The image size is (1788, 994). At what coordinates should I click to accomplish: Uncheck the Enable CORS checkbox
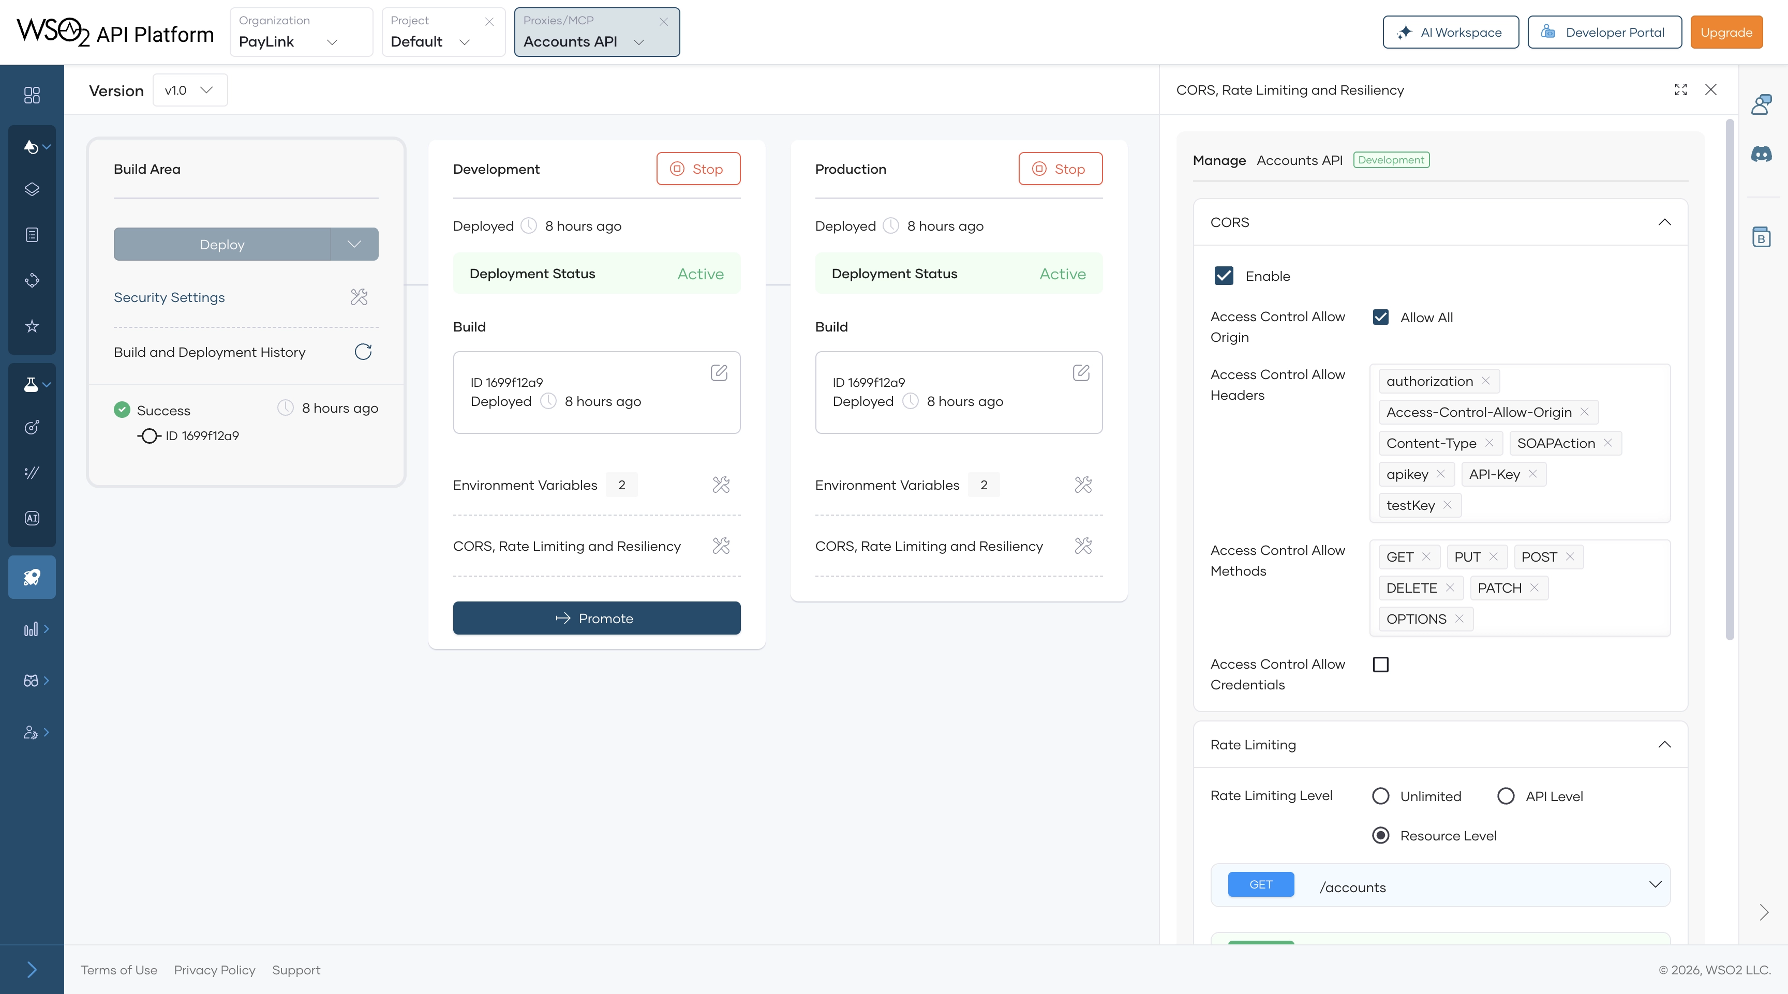click(1224, 275)
